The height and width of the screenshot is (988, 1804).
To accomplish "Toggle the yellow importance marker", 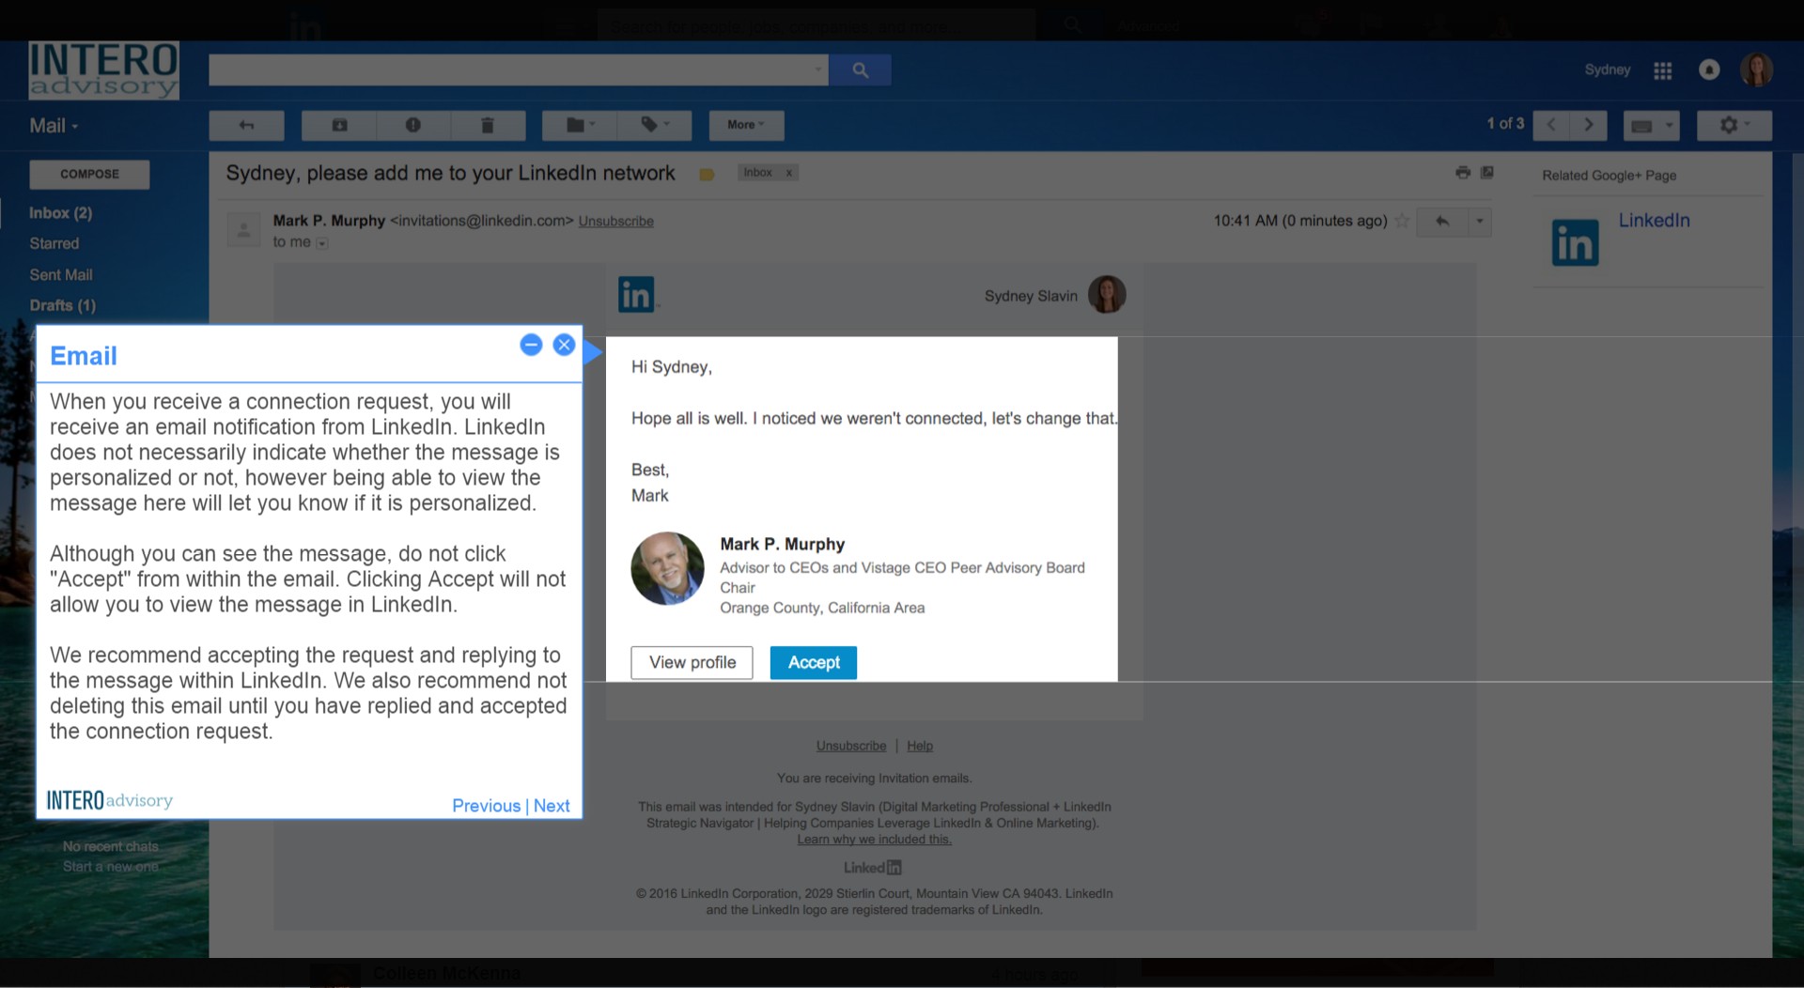I will pos(707,174).
